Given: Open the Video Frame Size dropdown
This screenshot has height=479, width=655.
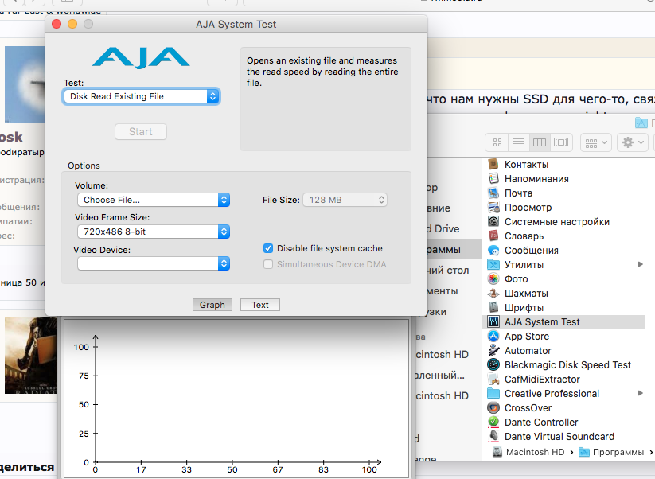Looking at the screenshot, I should pos(154,232).
